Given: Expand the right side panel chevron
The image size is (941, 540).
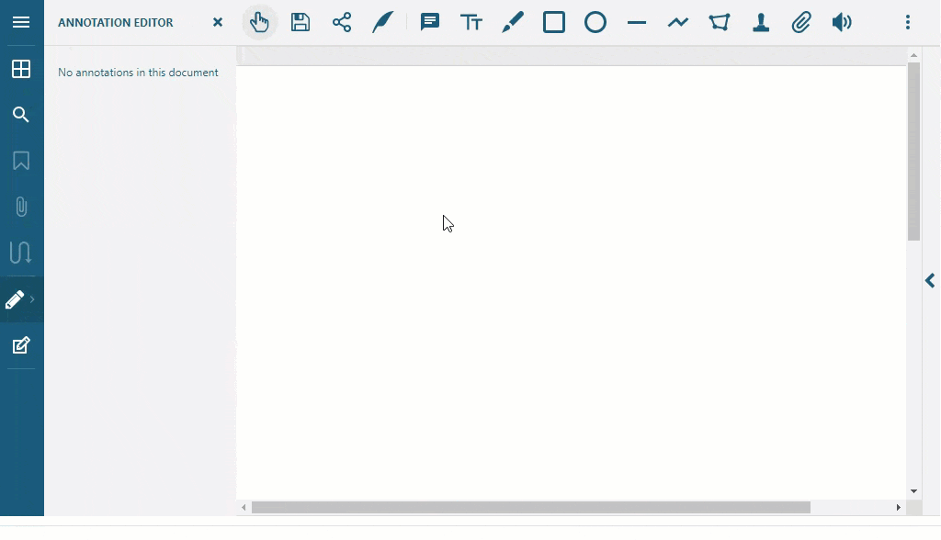Looking at the screenshot, I should (930, 280).
